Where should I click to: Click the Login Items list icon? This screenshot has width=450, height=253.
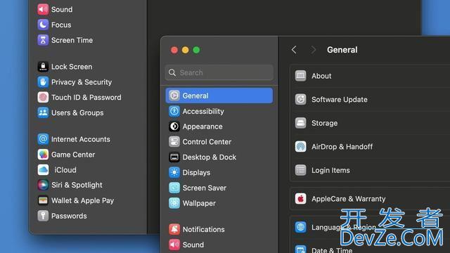tap(300, 170)
